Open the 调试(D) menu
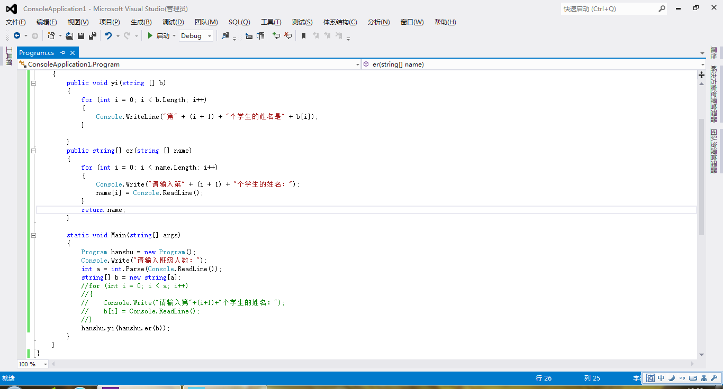This screenshot has height=389, width=723. point(173,22)
